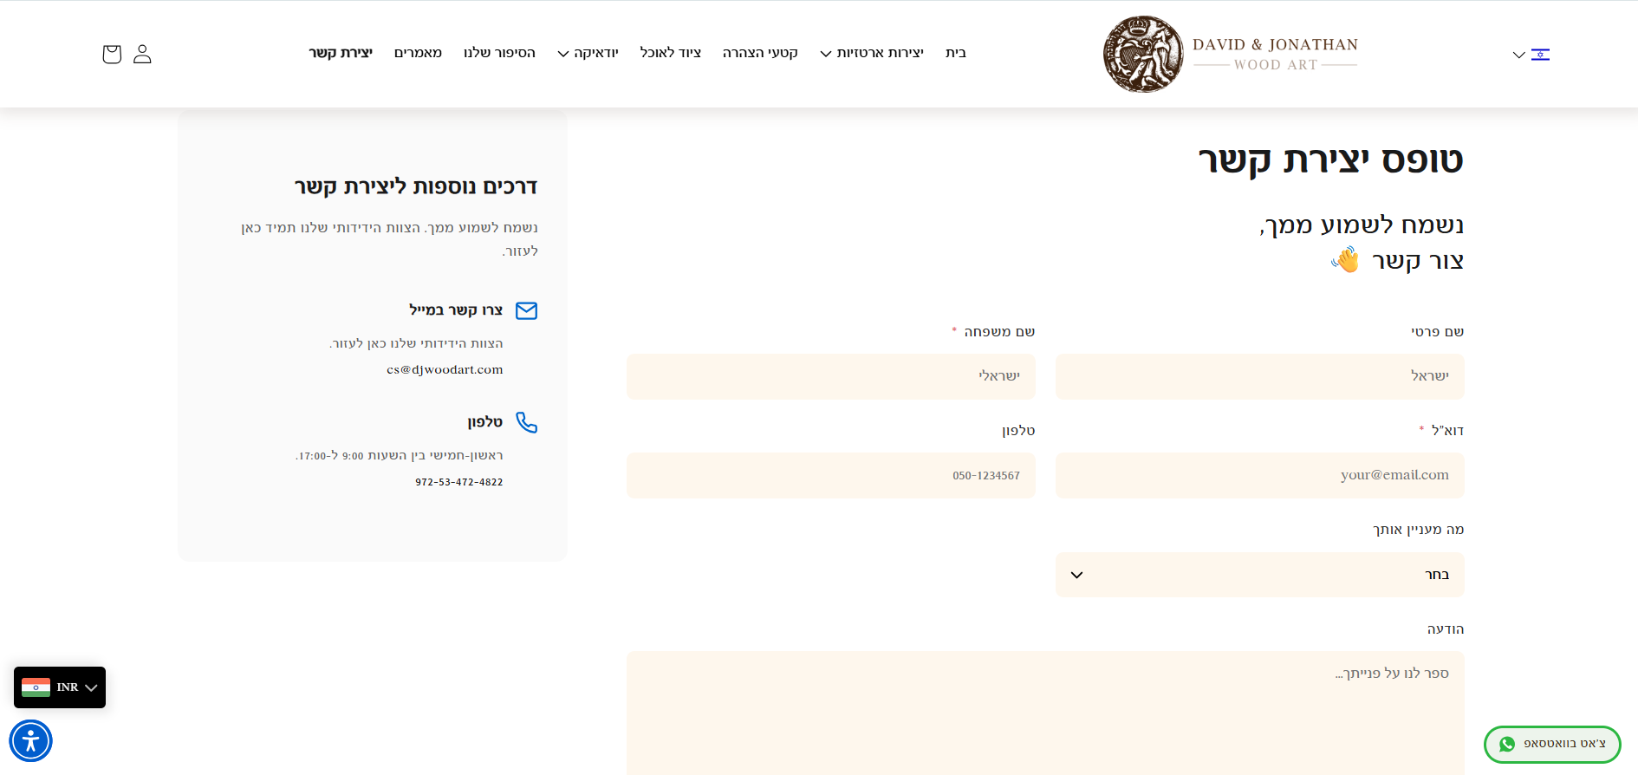This screenshot has height=775, width=1638.
Task: Open the shopping cart icon
Action: click(112, 54)
